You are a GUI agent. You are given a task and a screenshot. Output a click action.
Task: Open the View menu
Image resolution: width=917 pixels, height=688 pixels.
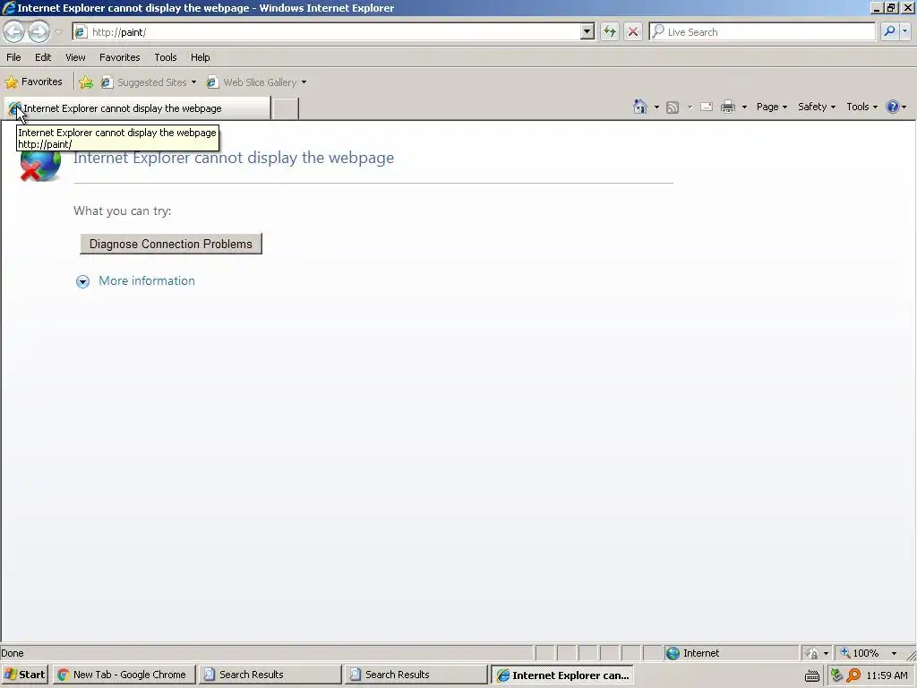(75, 57)
